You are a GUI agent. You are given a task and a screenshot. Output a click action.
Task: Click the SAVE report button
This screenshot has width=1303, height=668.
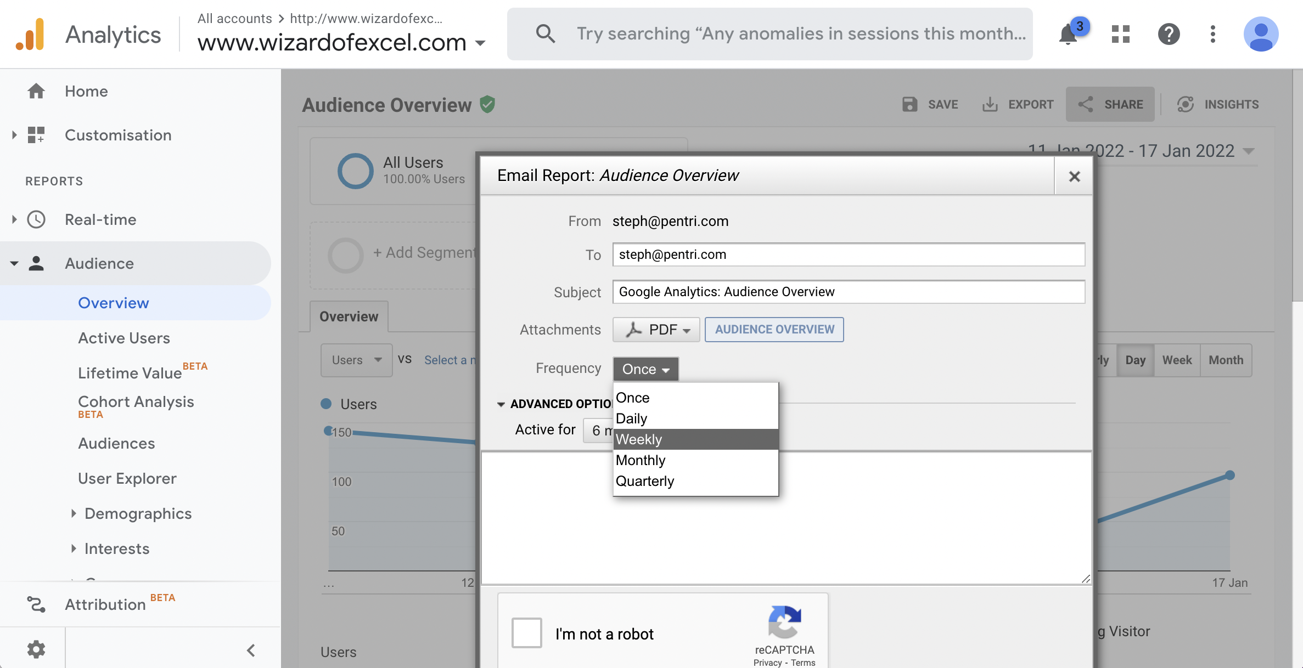point(930,104)
